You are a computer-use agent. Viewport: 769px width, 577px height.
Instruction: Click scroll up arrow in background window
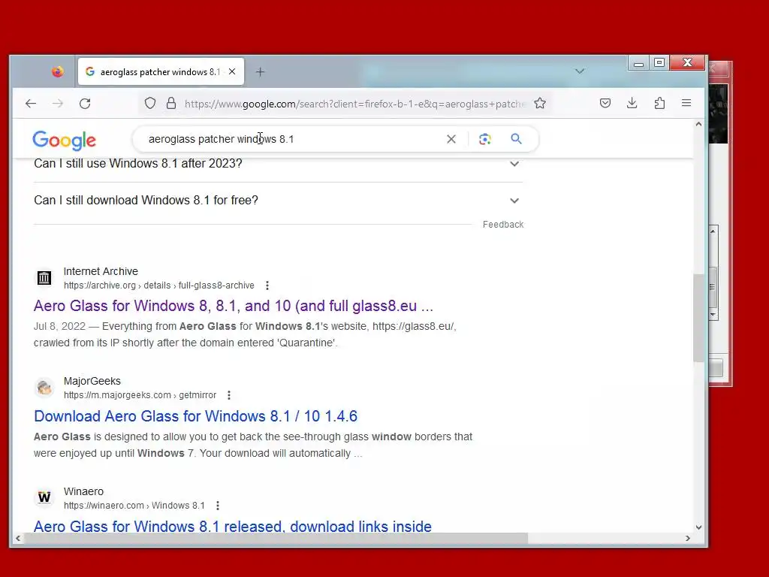click(x=713, y=231)
